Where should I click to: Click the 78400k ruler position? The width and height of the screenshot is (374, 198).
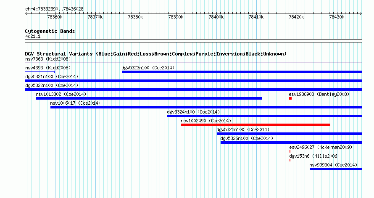[216, 17]
